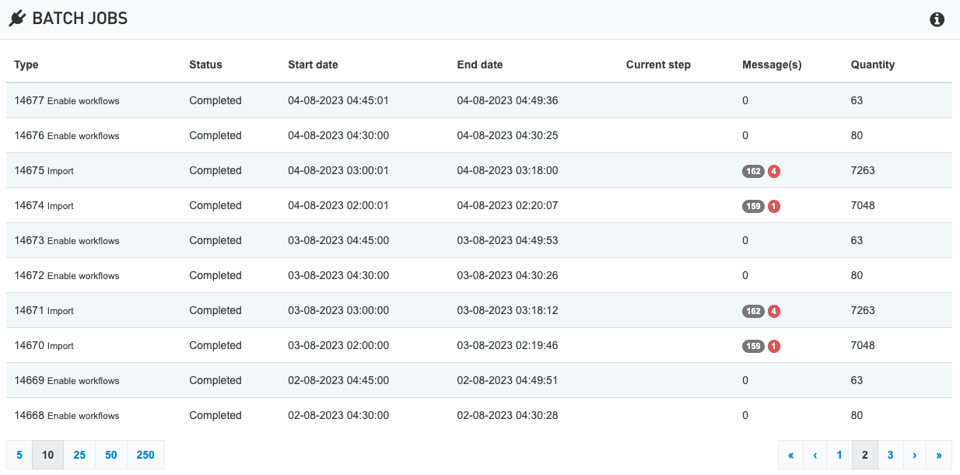The height and width of the screenshot is (475, 960).
Task: Go to page 1
Action: [x=839, y=455]
